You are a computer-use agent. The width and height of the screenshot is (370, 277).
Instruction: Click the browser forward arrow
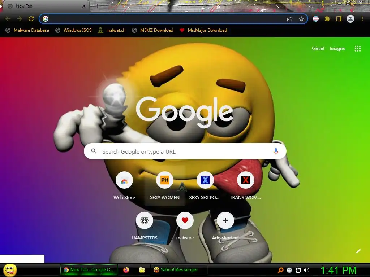click(x=20, y=19)
